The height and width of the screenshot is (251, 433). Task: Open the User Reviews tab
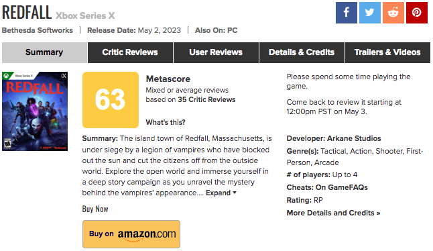point(216,52)
